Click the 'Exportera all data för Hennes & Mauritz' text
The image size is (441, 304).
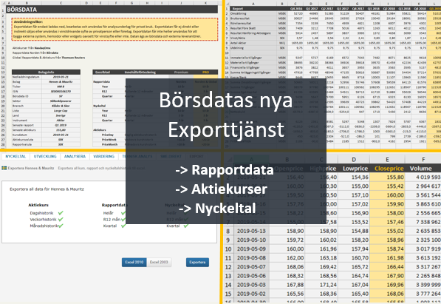47,189
